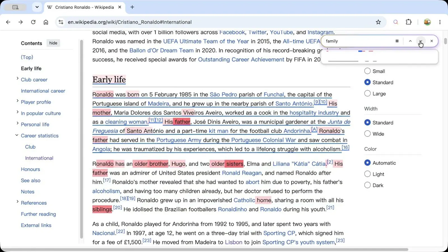View site information icon in address bar

(x=61, y=22)
